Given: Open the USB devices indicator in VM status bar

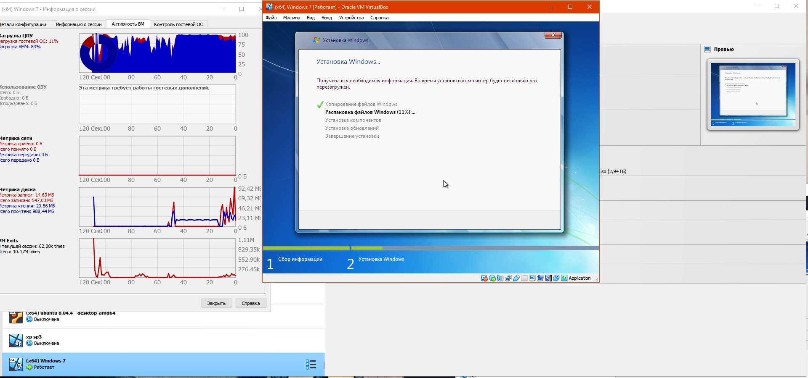Looking at the screenshot, I should click(516, 278).
